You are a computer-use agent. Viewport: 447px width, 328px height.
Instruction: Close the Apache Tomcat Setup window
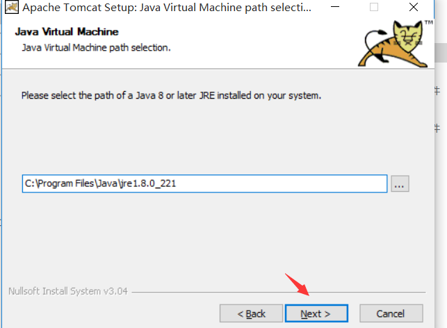414,7
